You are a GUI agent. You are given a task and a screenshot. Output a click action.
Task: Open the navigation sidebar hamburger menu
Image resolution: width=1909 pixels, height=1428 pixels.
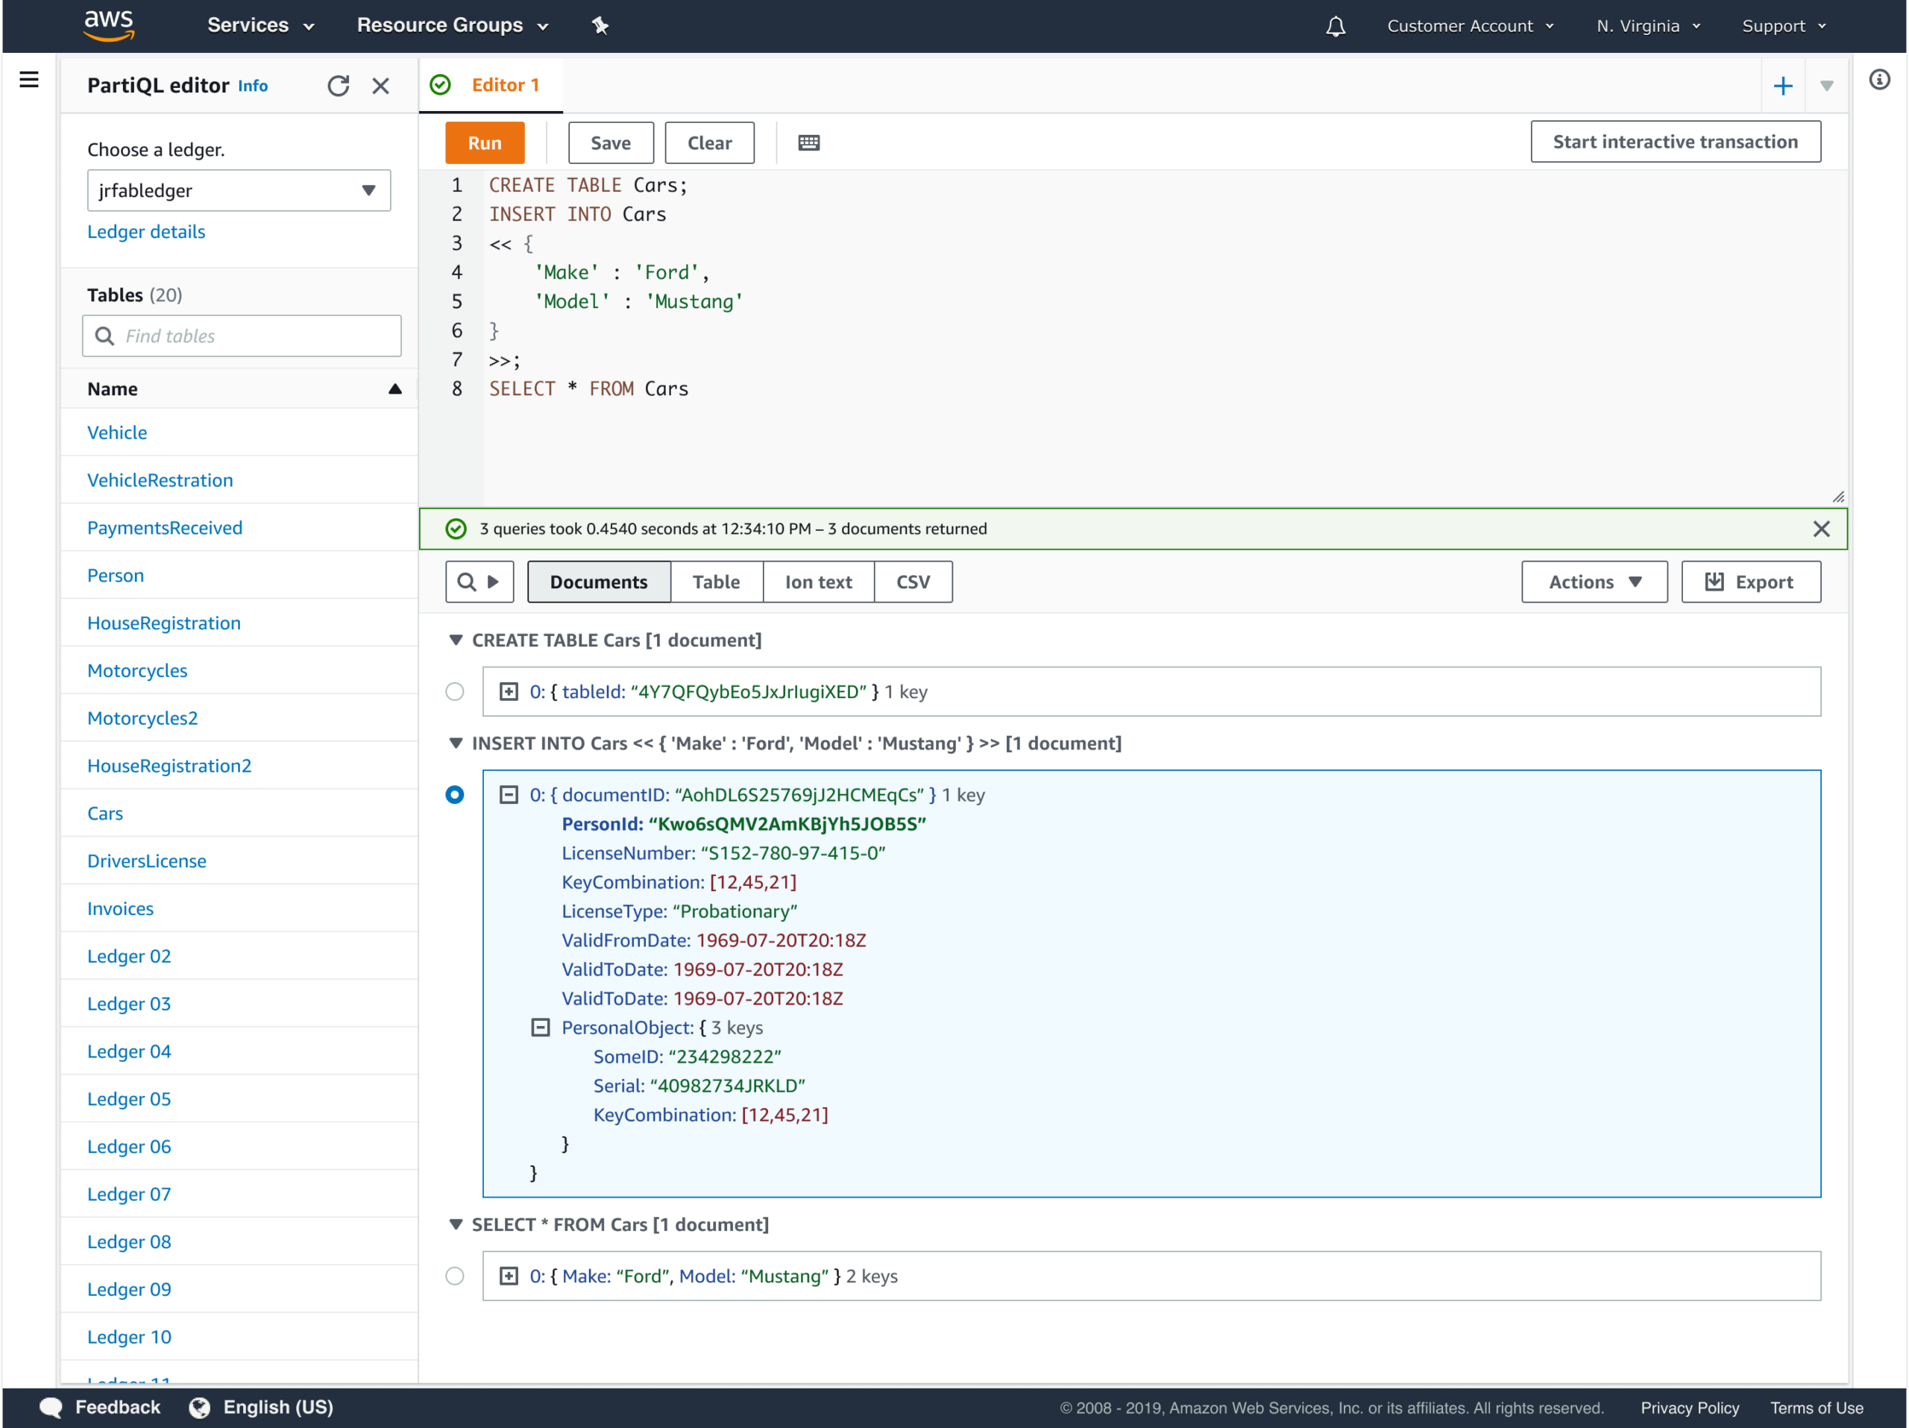(28, 79)
